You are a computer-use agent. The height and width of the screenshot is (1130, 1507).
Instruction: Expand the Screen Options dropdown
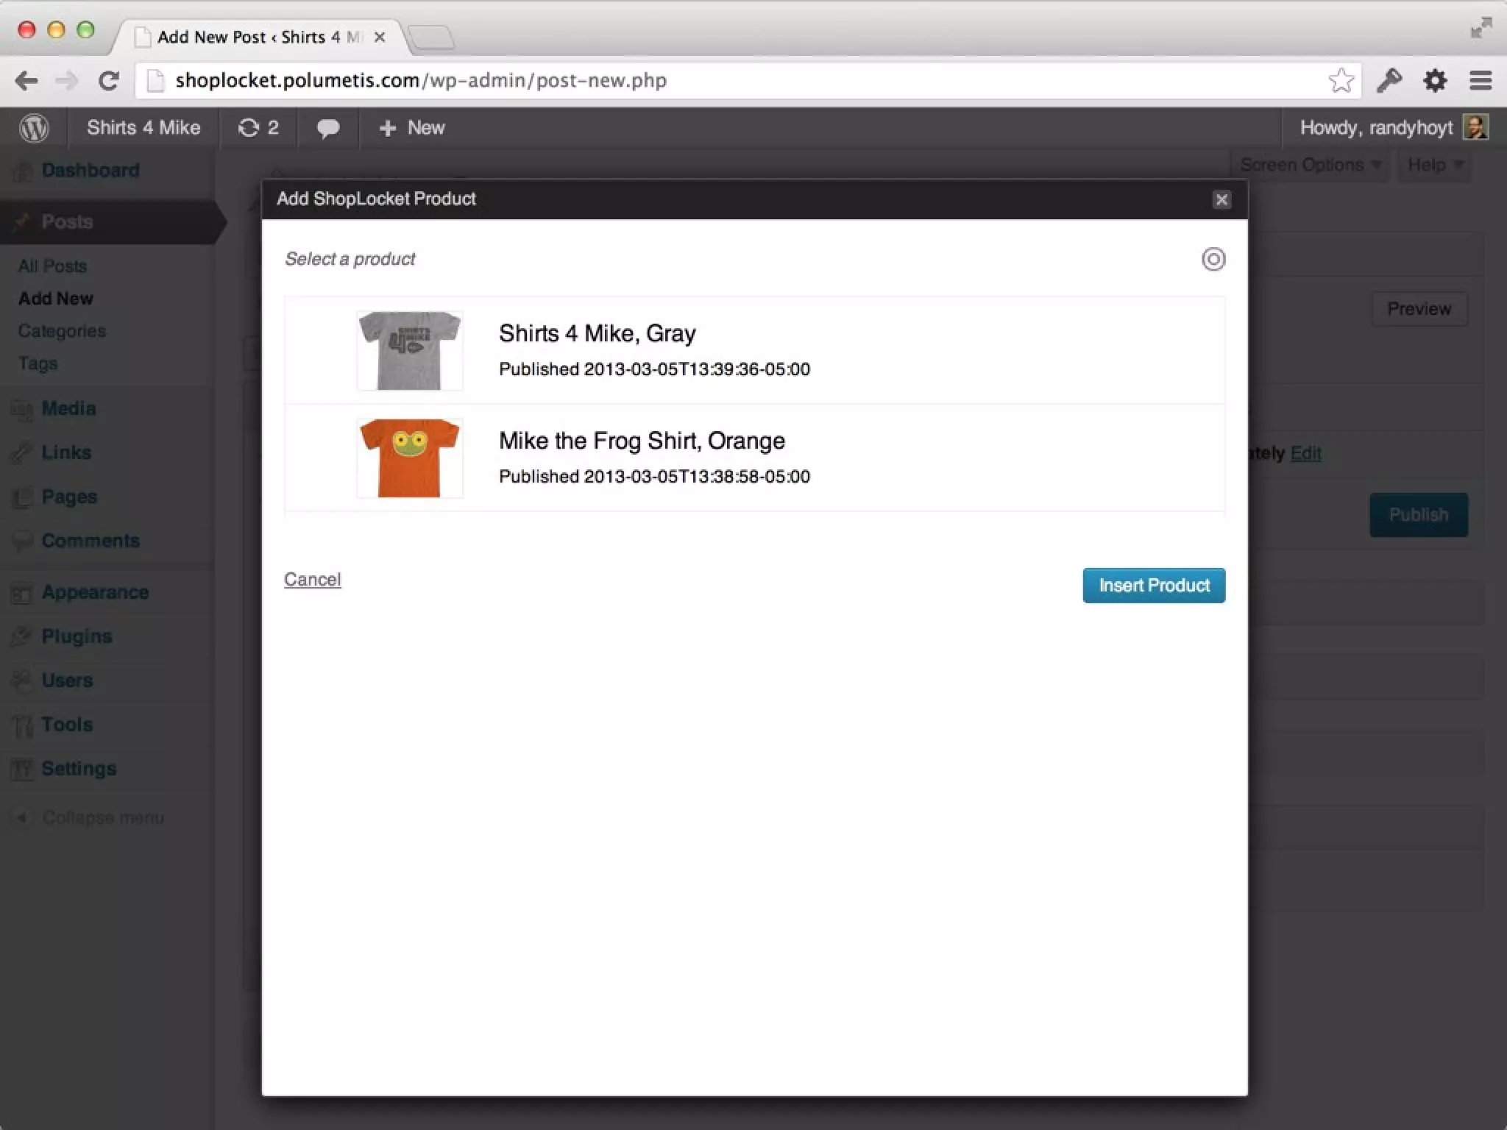[1310, 165]
